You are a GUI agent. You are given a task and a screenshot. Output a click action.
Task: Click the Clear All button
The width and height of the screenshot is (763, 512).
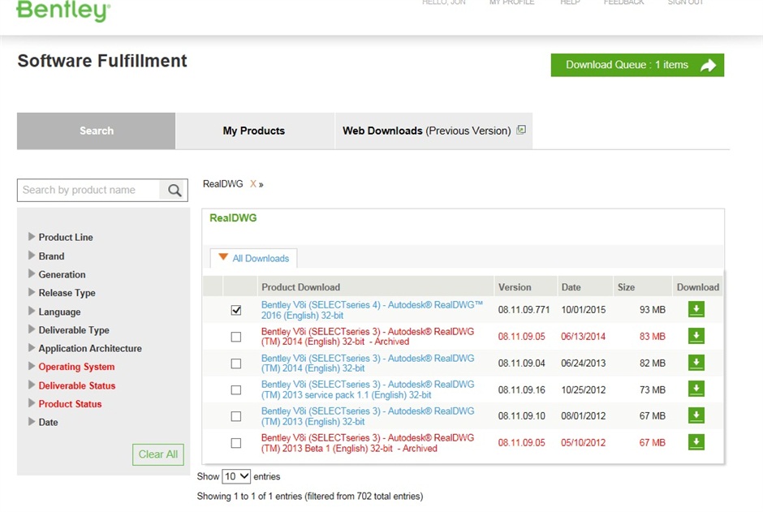tap(158, 454)
